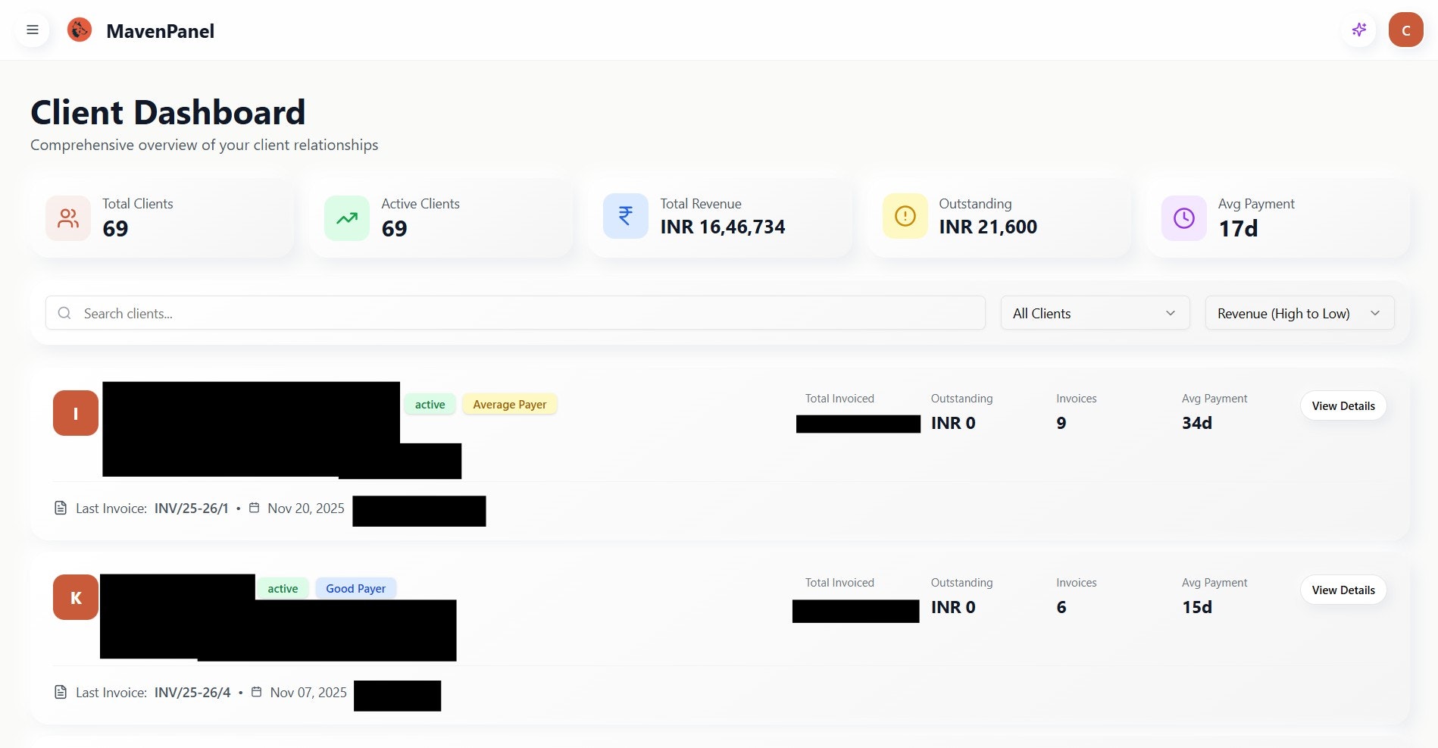Click the Avg Payment clock icon

(x=1183, y=218)
